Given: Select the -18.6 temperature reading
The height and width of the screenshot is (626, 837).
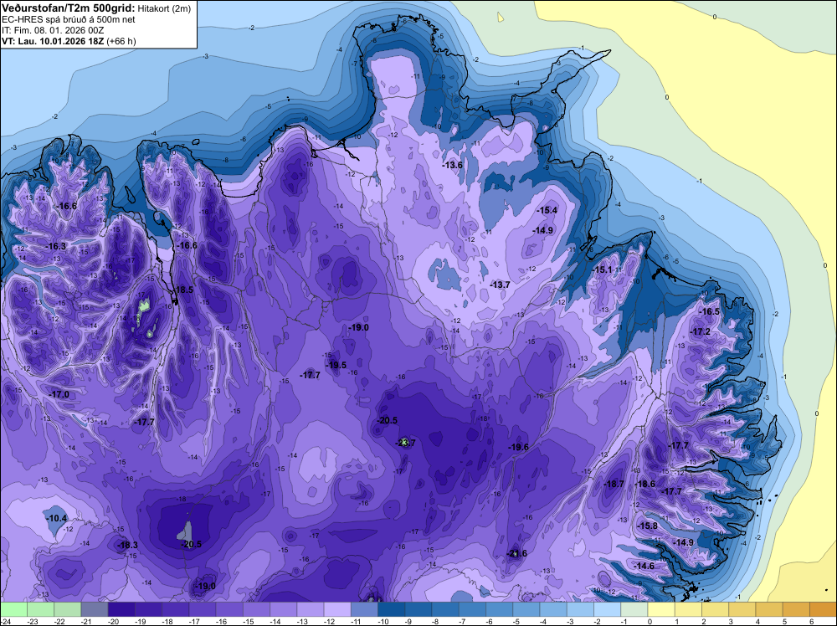Looking at the screenshot, I should click(x=644, y=484).
